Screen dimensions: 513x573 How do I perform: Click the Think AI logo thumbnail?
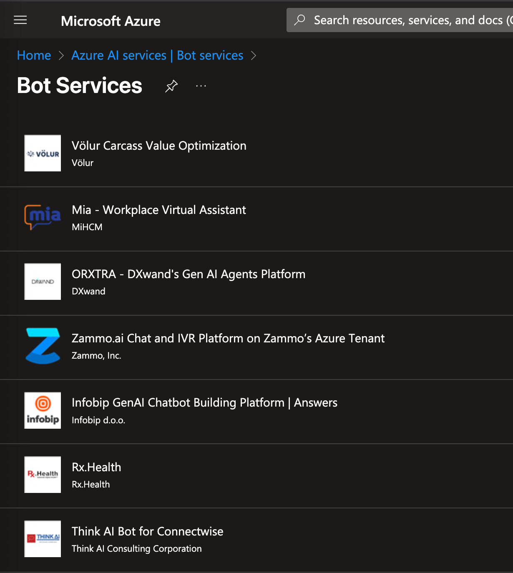click(43, 539)
